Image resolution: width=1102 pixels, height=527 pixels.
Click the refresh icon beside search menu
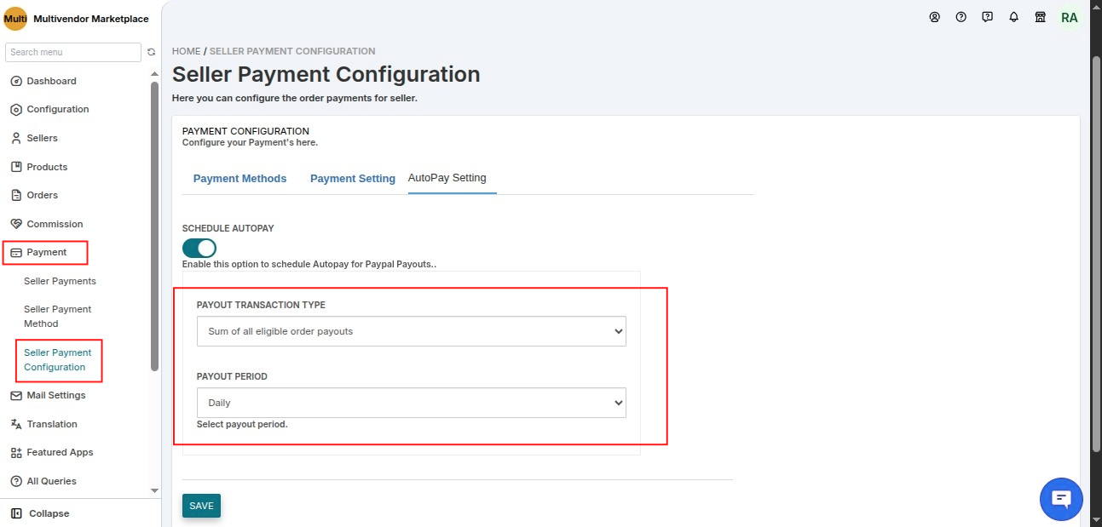click(x=152, y=52)
